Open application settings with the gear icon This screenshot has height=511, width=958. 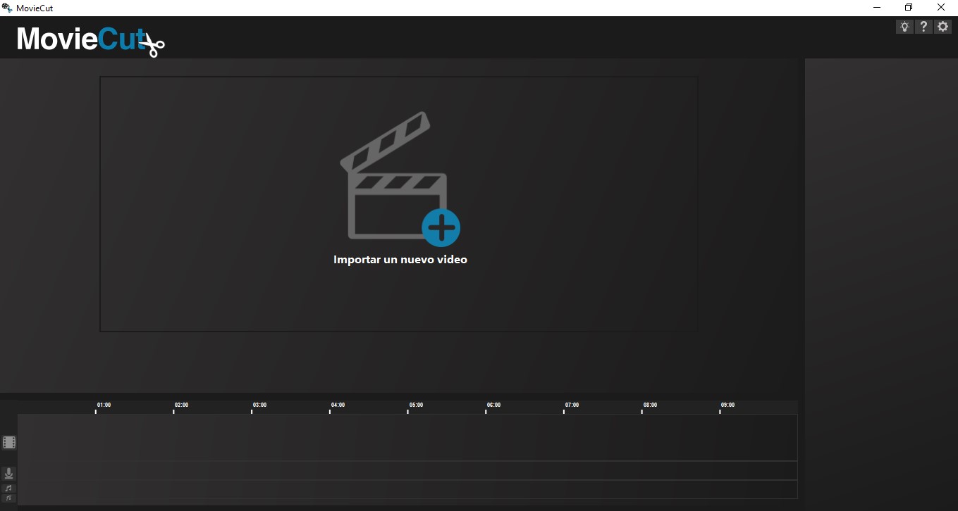pos(942,26)
